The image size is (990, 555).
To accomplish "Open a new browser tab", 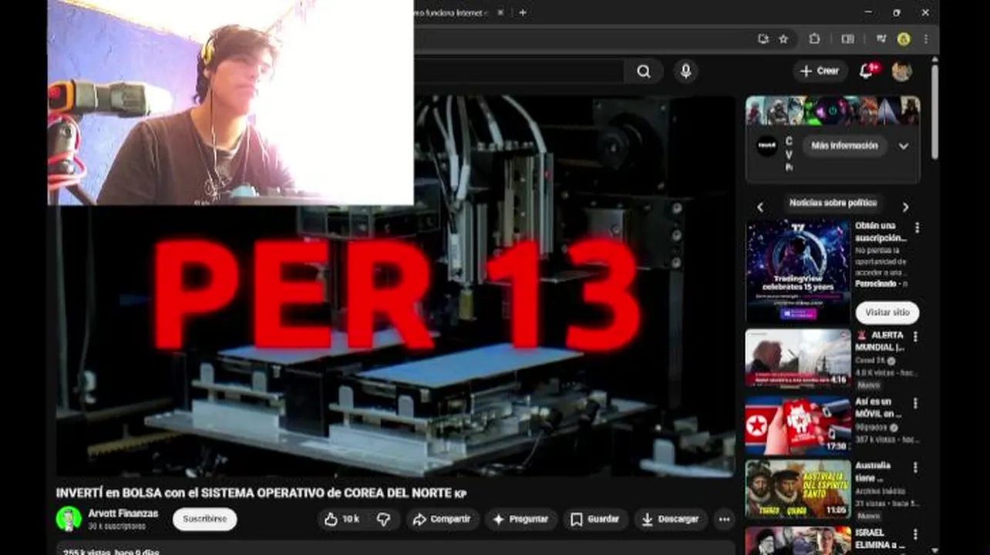I will click(x=523, y=12).
